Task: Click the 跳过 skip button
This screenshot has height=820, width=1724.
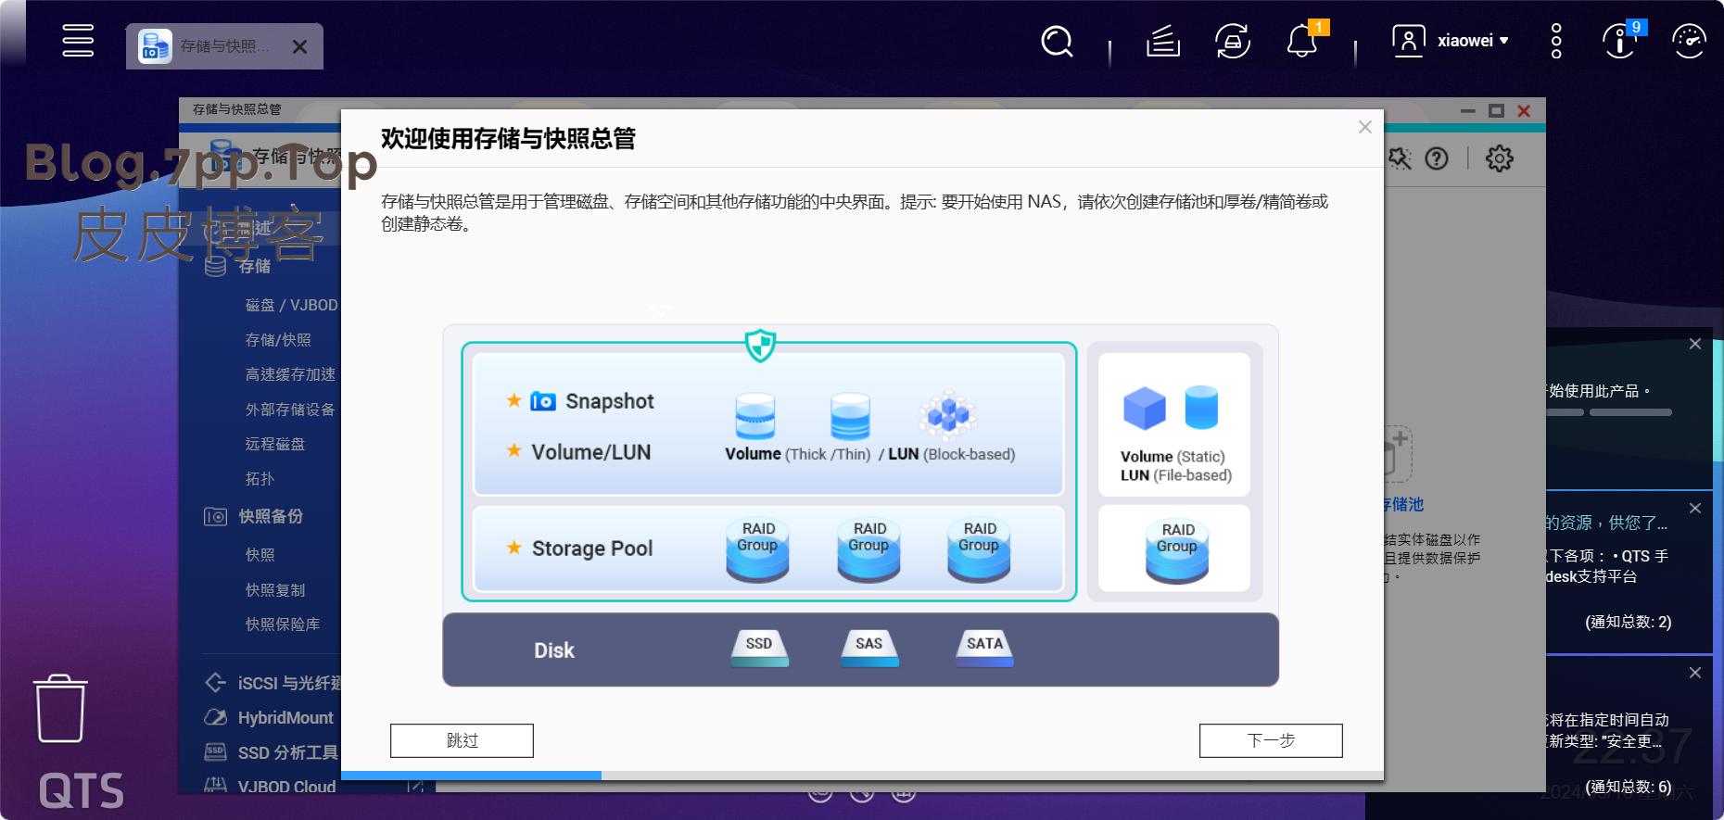Action: [x=462, y=740]
